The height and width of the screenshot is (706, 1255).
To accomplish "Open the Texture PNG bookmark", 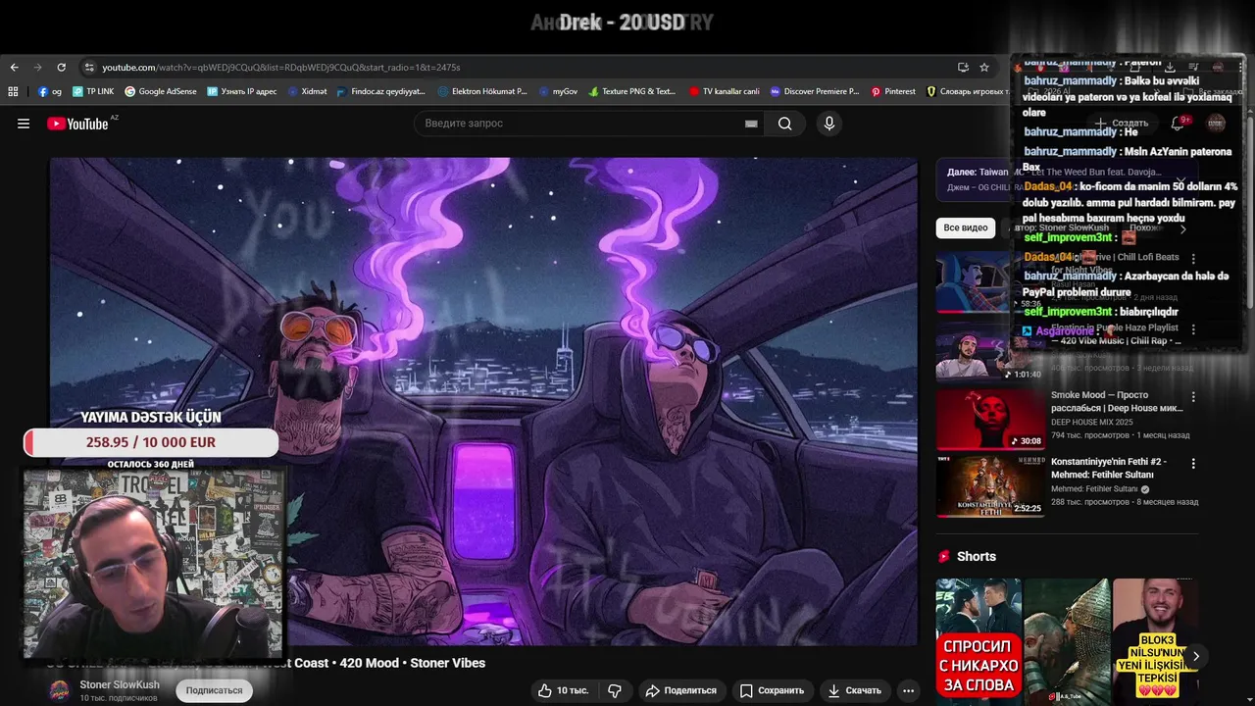I will click(632, 91).
